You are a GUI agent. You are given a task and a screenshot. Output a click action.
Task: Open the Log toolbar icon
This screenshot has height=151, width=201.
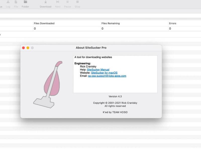8,4
